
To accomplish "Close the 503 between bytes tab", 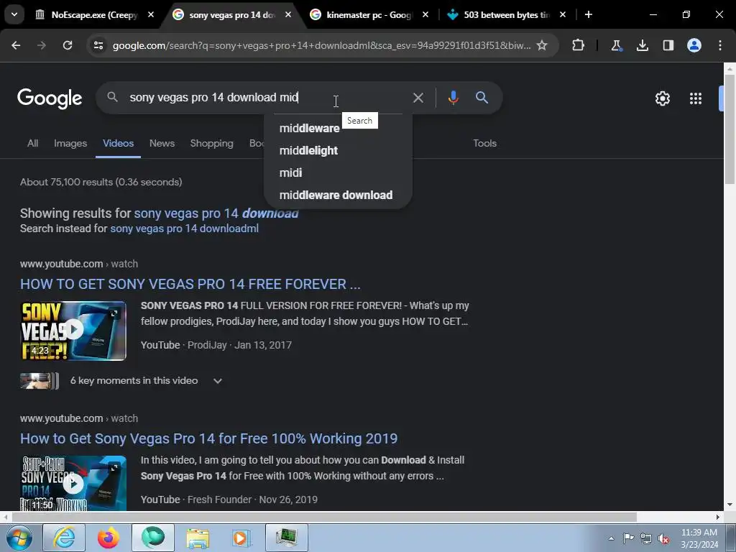I will [x=563, y=15].
